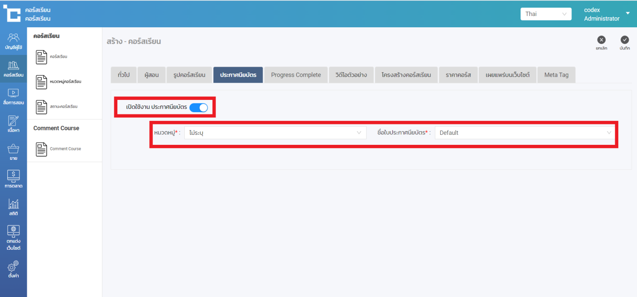Switch to the Progress Complete tab
This screenshot has height=297, width=637.
pos(296,75)
